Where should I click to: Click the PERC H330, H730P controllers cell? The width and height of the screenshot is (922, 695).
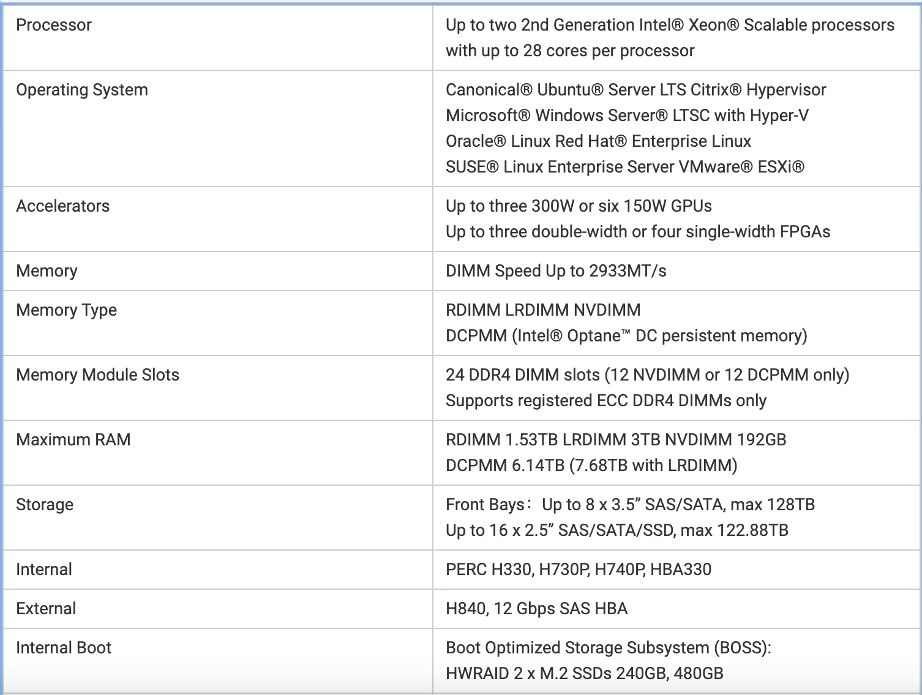[x=578, y=570]
